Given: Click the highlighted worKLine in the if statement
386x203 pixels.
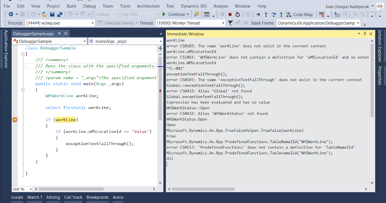Looking at the screenshot, I should [x=66, y=120].
